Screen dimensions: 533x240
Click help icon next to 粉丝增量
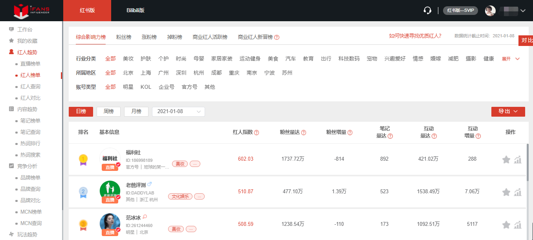pos(350,133)
